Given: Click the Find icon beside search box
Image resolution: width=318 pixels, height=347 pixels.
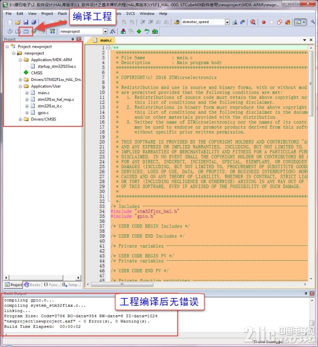Looking at the screenshot, I should point(235,22).
